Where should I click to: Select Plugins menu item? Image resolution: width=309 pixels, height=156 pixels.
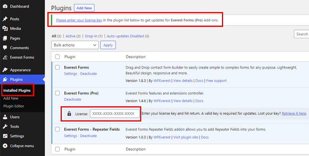point(16,79)
